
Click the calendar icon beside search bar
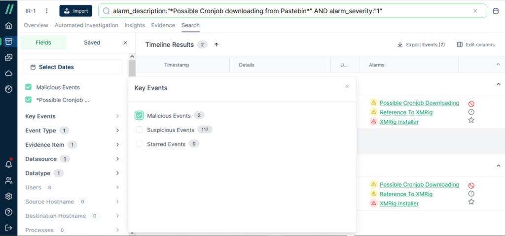click(x=496, y=11)
